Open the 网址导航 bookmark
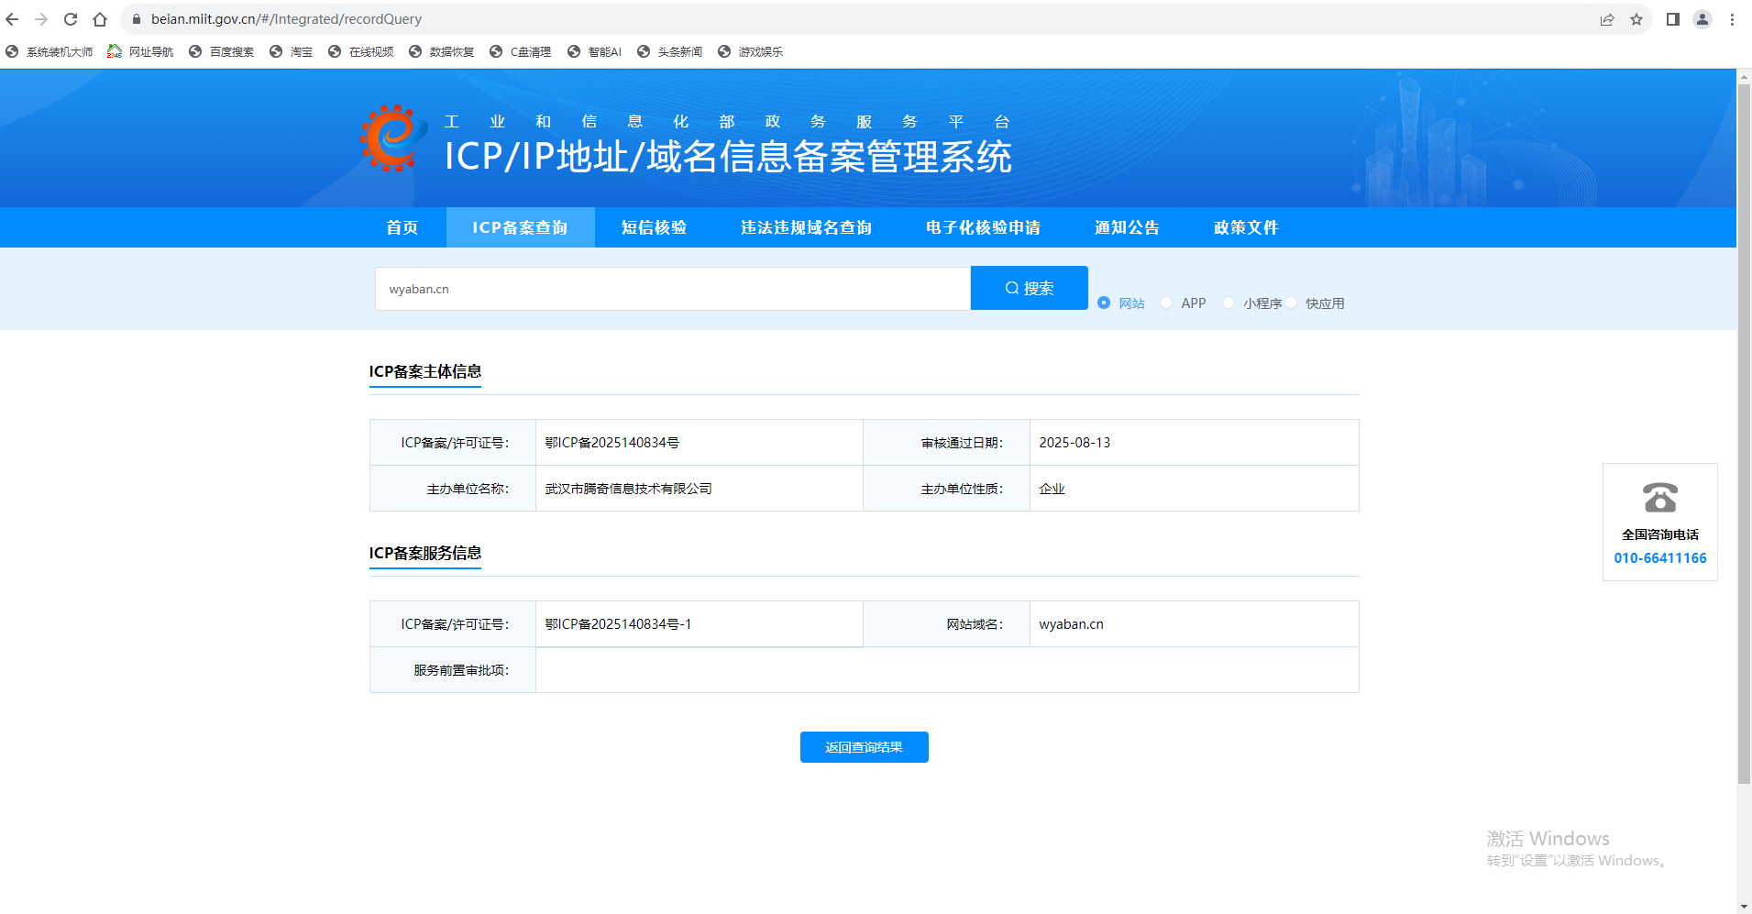Image resolution: width=1752 pixels, height=914 pixels. point(140,52)
